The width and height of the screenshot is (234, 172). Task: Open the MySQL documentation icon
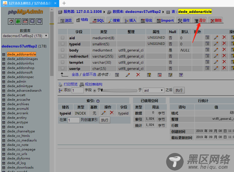pyautogui.click(x=39, y=22)
